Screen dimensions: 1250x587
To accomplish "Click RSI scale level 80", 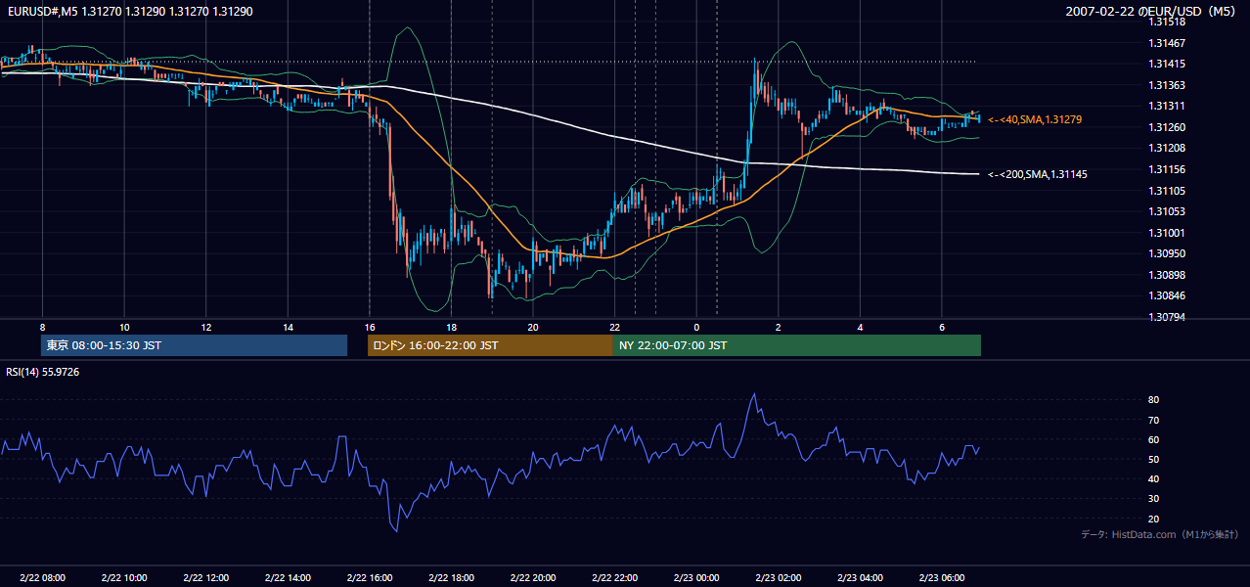I will (1154, 400).
